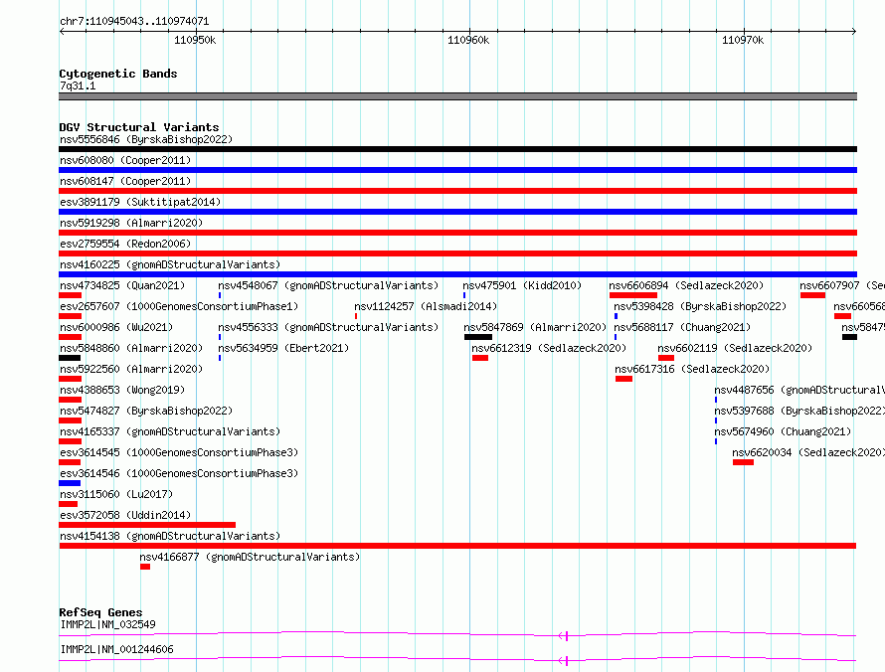This screenshot has width=885, height=672.
Task: Click the red nsv6620034 variant bar
Action: (744, 462)
